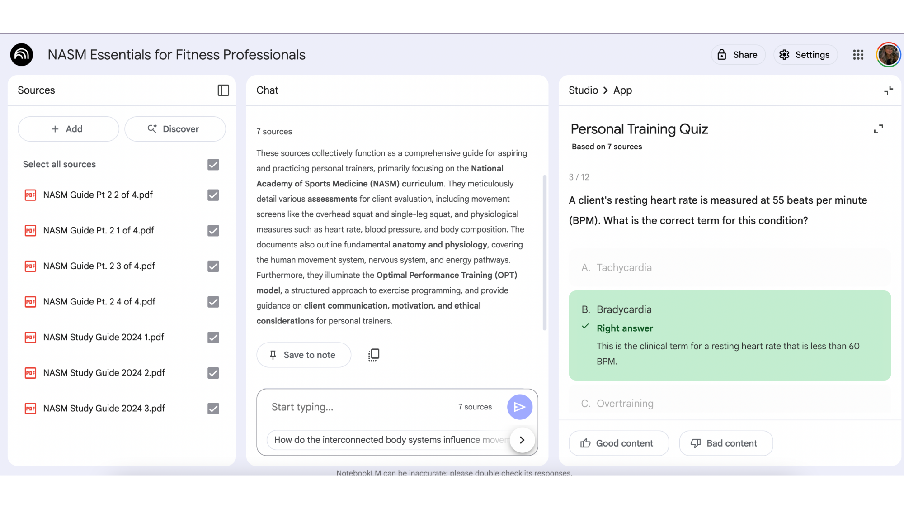Open the Google apps grid

[x=858, y=55]
